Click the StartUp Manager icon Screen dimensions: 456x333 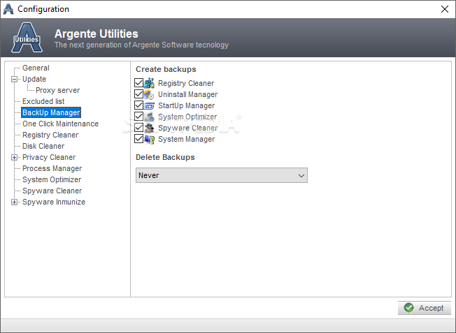[149, 105]
